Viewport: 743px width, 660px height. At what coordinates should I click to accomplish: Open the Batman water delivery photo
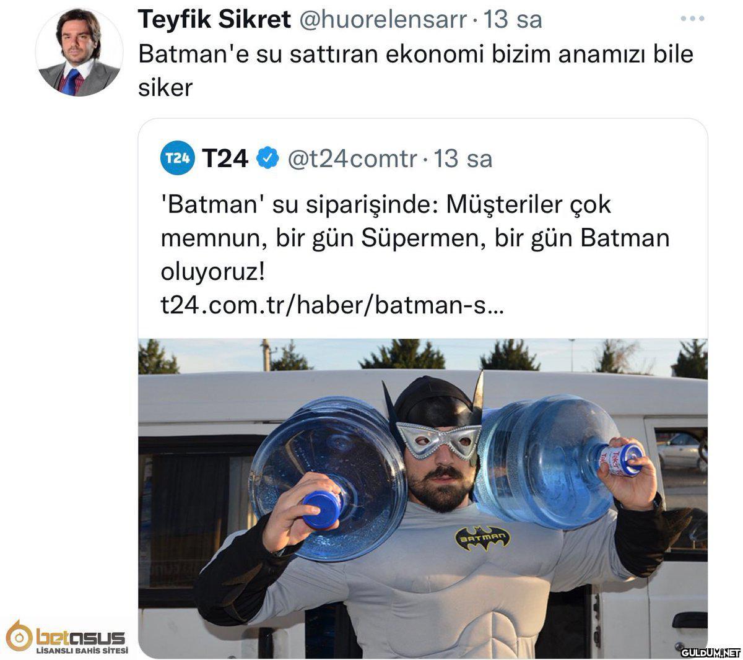click(423, 498)
